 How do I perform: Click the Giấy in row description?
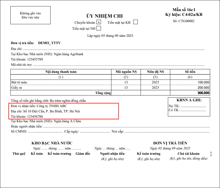[17, 88]
